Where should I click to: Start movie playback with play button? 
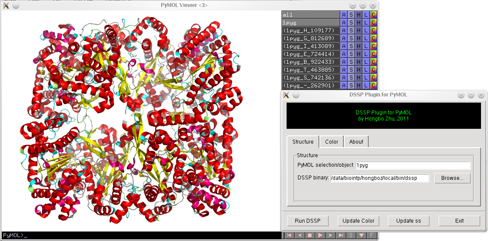click(x=320, y=235)
